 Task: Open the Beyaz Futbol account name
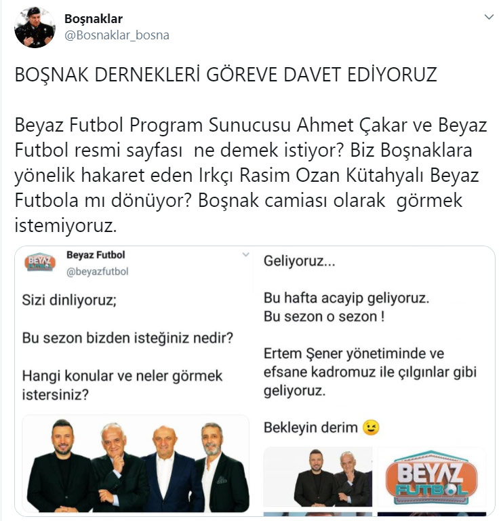pos(96,255)
